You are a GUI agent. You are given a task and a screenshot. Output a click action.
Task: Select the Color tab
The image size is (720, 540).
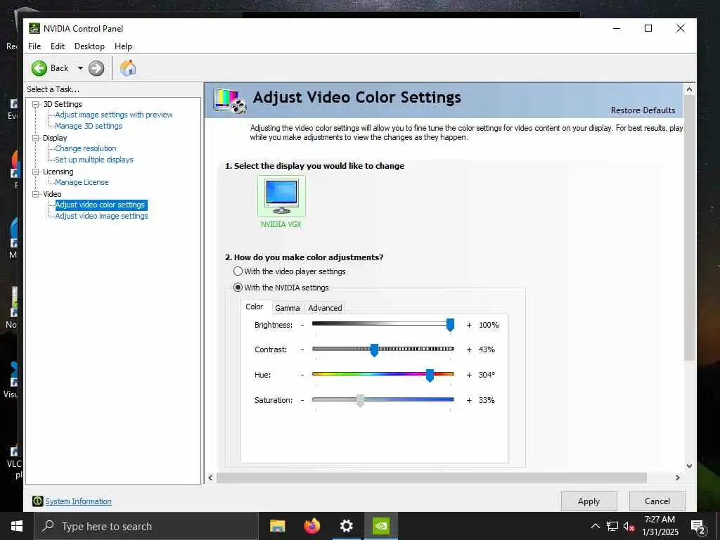tap(255, 307)
